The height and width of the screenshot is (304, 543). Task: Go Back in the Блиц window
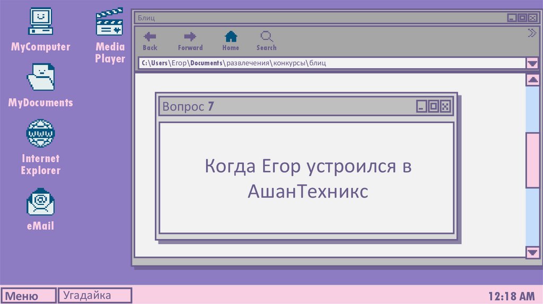[150, 41]
